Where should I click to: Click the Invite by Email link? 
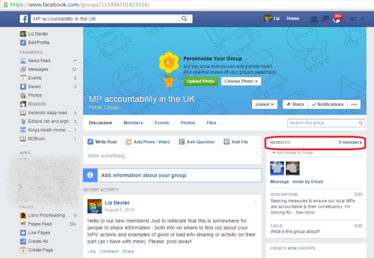tap(308, 182)
